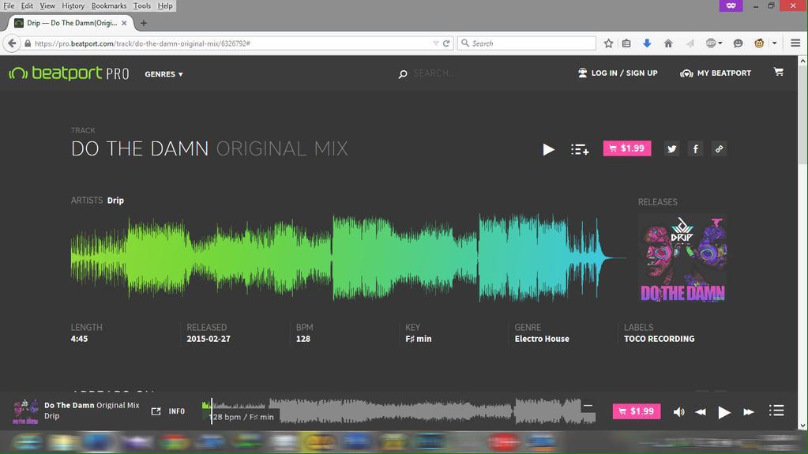Mute the player volume
This screenshot has width=808, height=454.
678,411
